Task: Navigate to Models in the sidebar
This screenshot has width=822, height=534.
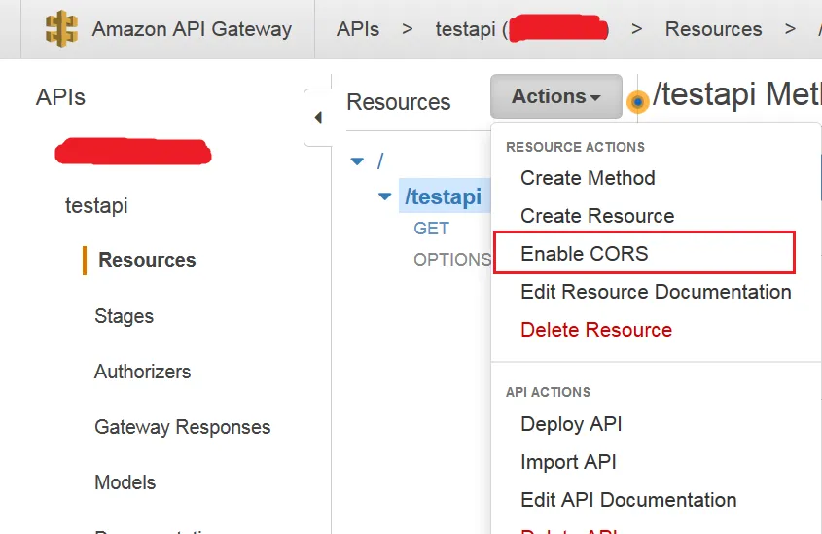Action: click(125, 482)
